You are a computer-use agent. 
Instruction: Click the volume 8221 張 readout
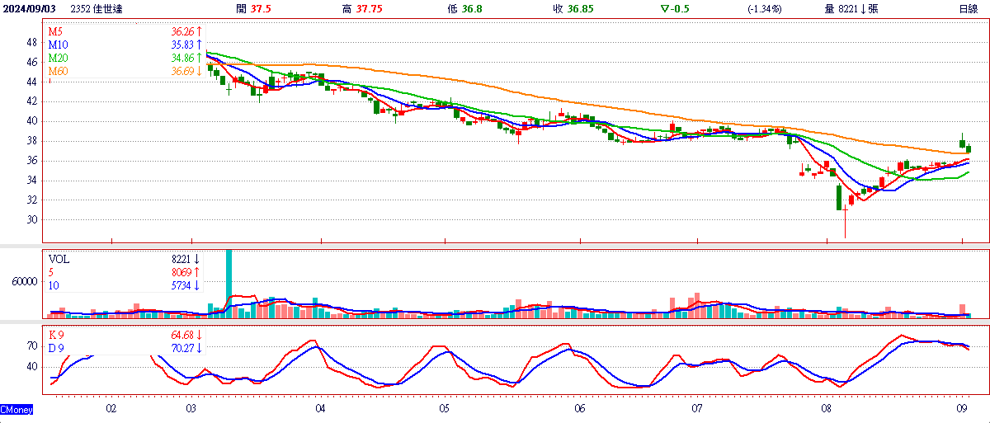click(851, 8)
